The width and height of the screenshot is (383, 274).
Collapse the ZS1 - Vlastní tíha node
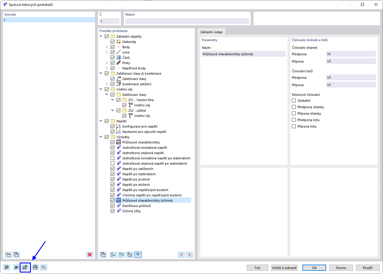(x=112, y=100)
